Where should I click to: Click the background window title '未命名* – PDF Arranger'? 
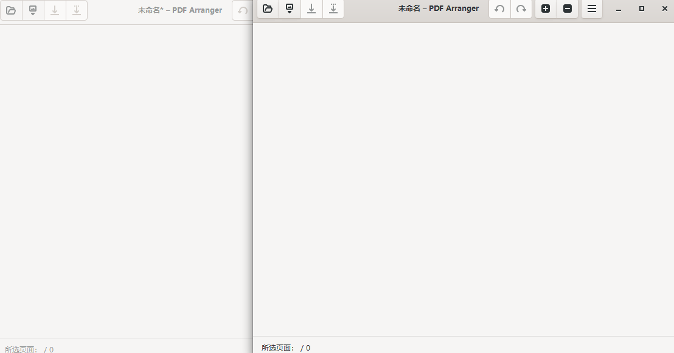[180, 10]
